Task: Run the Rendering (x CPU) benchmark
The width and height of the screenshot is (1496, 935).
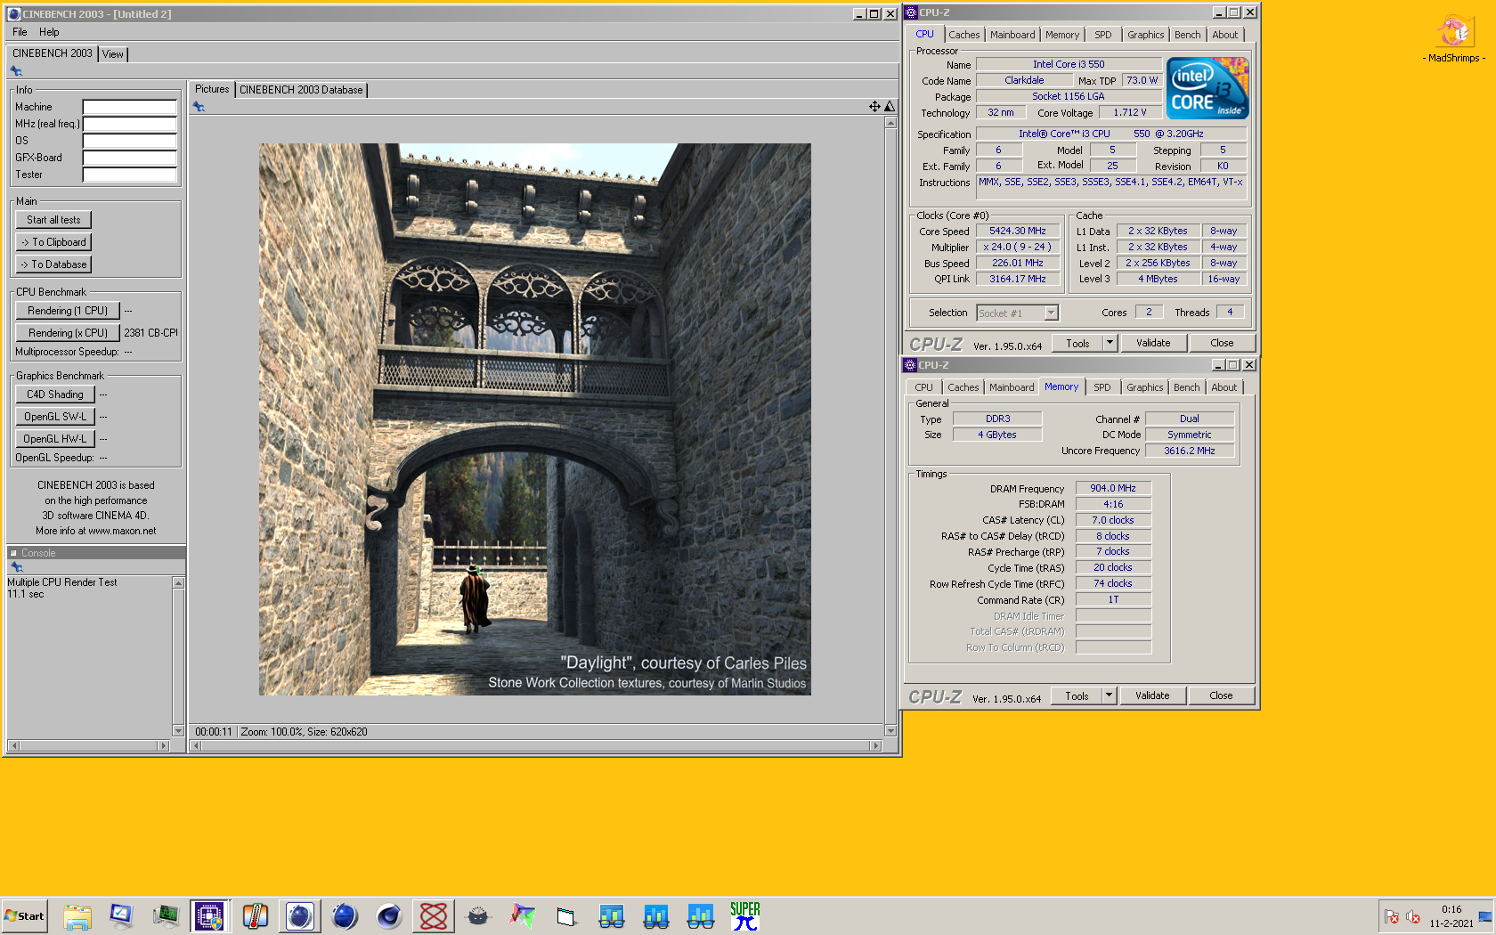Action: click(68, 333)
